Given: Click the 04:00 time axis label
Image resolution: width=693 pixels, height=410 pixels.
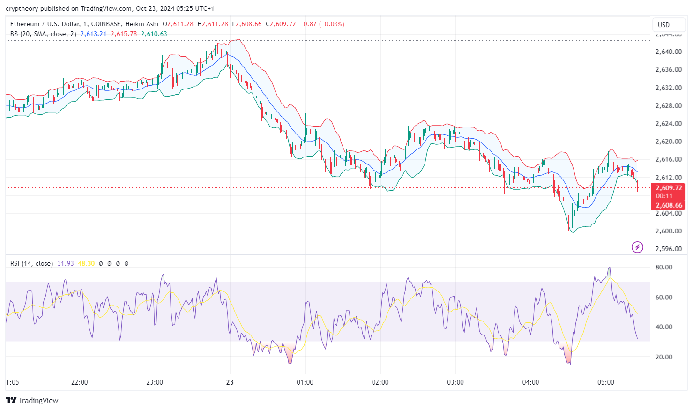Looking at the screenshot, I should [530, 382].
